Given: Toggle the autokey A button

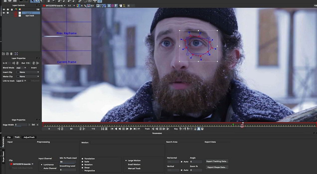Looking at the screenshot, I should pyautogui.click(x=198, y=129).
